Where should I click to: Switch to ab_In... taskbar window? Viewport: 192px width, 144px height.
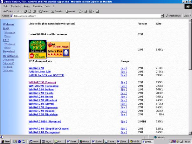coord(47,141)
